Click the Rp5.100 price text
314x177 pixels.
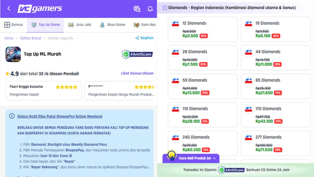263,36
